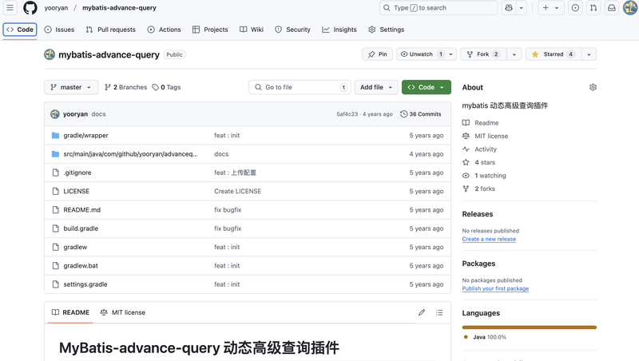Click the watching eye icon in About
This screenshot has height=361, width=639.
pos(466,176)
